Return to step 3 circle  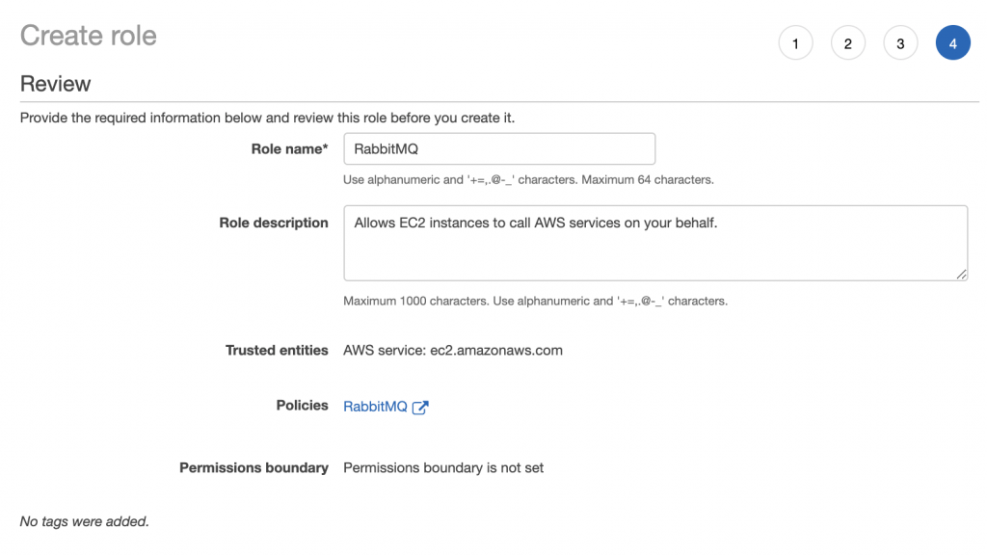pyautogui.click(x=901, y=42)
